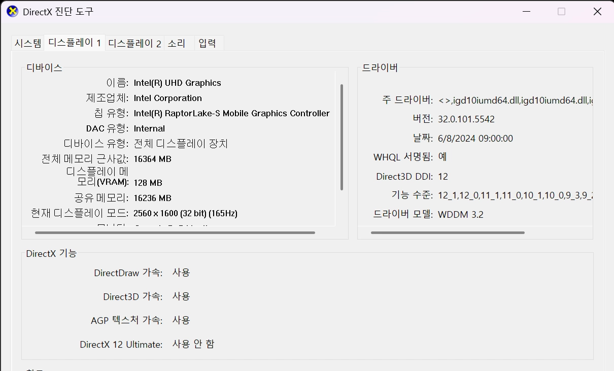Click the device panel vertical scrollbar

pos(342,137)
